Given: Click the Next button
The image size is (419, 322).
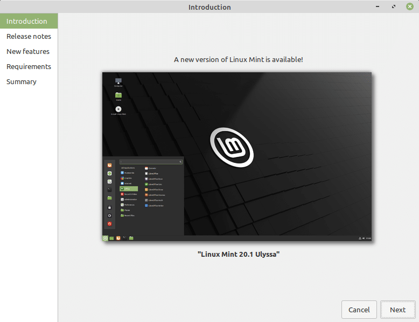Looking at the screenshot, I should click(x=397, y=310).
